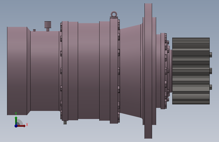219x142 pixels.
Task: Select the tall thin mounting flange plate
Action: click(148, 71)
